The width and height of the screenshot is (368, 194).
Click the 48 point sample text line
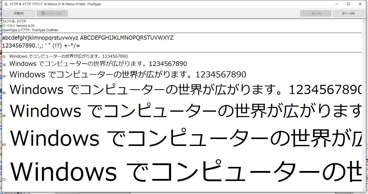pyautogui.click(x=186, y=111)
